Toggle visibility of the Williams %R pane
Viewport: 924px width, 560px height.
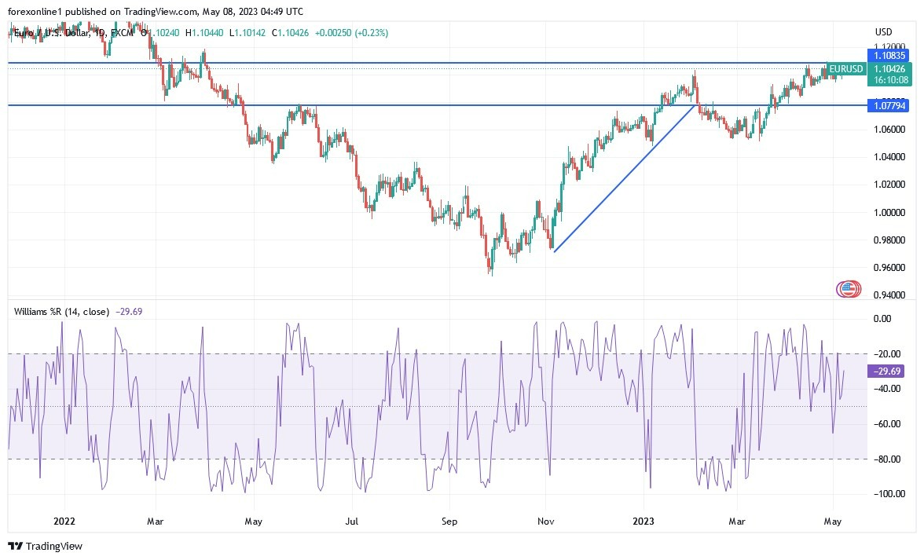click(64, 312)
